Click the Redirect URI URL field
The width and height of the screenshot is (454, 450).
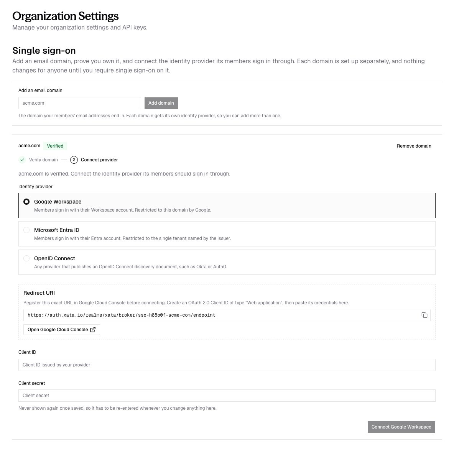pyautogui.click(x=227, y=315)
